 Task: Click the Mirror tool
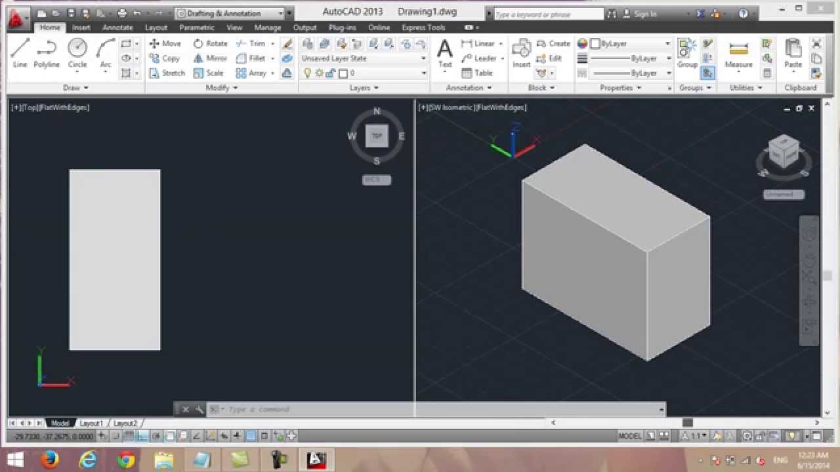(210, 58)
